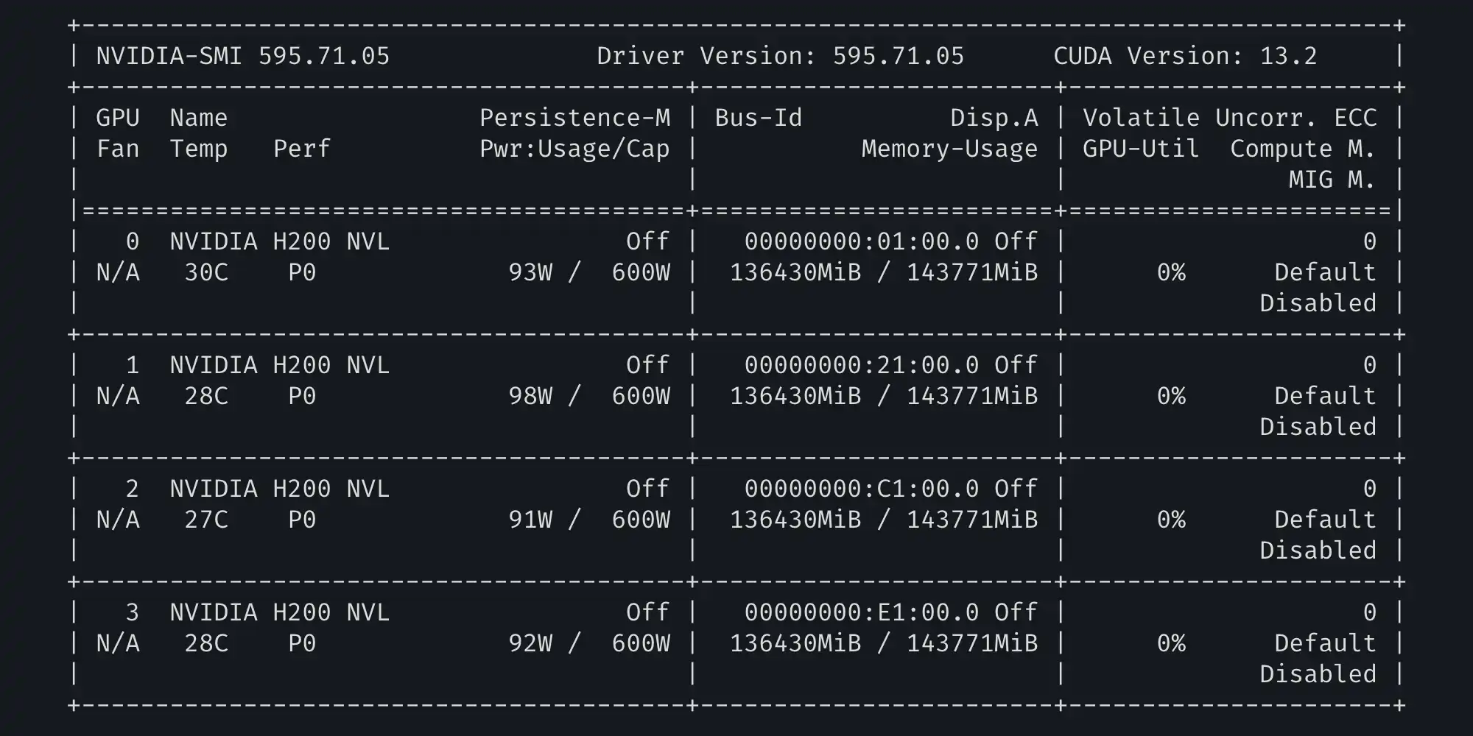
Task: Click the Perf column header
Action: point(302,149)
